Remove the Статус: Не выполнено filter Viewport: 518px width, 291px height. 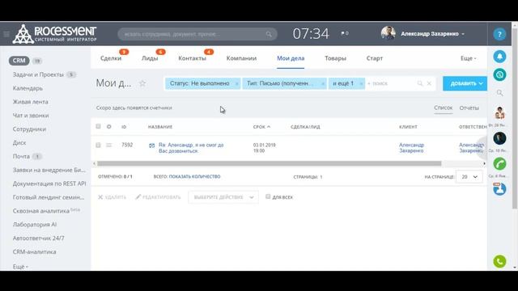click(236, 84)
